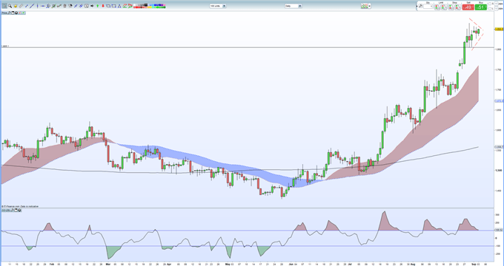This screenshot has height=266, width=504.
Task: Open the 100 units dropdown
Action: (x=224, y=6)
